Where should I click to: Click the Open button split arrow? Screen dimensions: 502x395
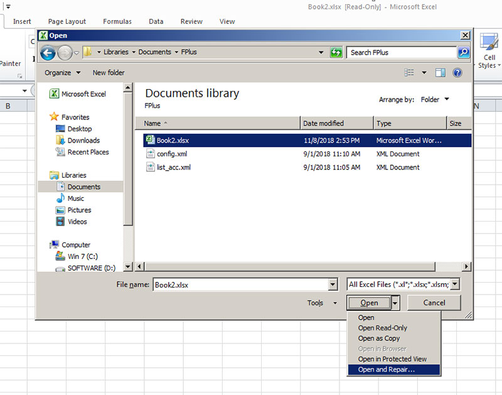pyautogui.click(x=395, y=303)
